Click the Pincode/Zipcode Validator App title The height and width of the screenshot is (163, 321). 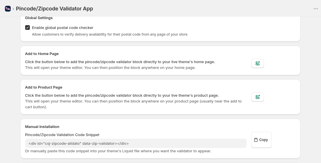click(54, 9)
